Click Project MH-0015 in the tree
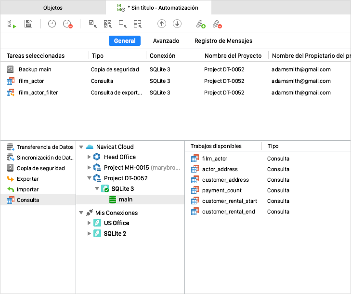 [126, 168]
